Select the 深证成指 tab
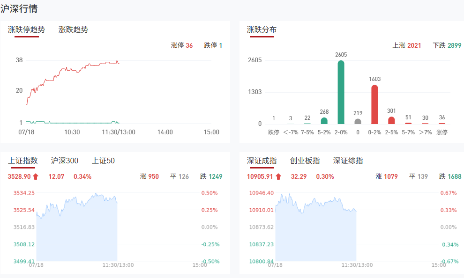This screenshot has width=464, height=278. (262, 161)
